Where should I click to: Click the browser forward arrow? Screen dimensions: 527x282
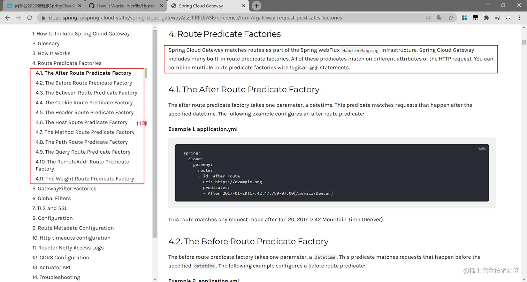[x=18, y=18]
